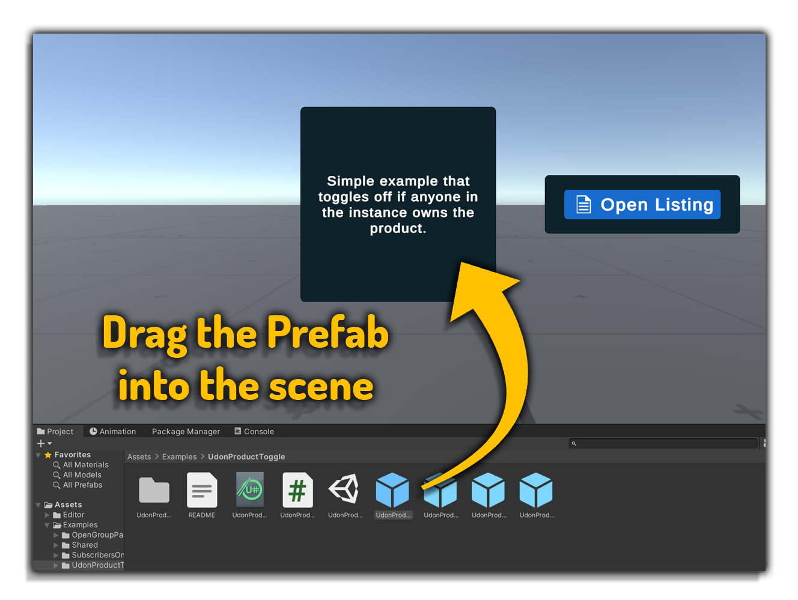The image size is (798, 600).
Task: Select the Editor folder in the tree
Action: [x=79, y=515]
